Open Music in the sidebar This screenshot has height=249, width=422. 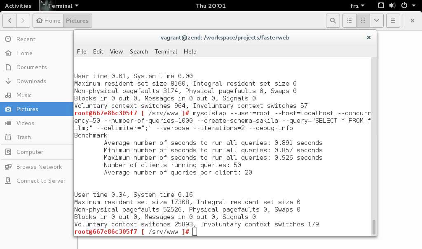point(37,95)
